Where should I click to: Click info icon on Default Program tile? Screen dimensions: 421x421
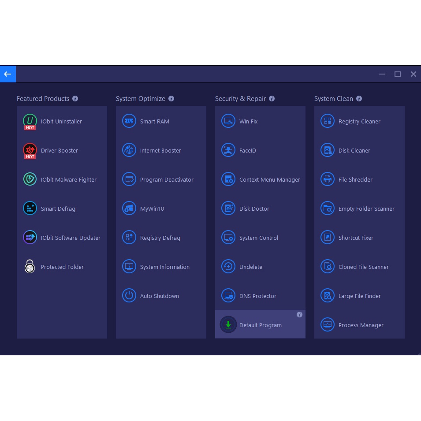(299, 315)
